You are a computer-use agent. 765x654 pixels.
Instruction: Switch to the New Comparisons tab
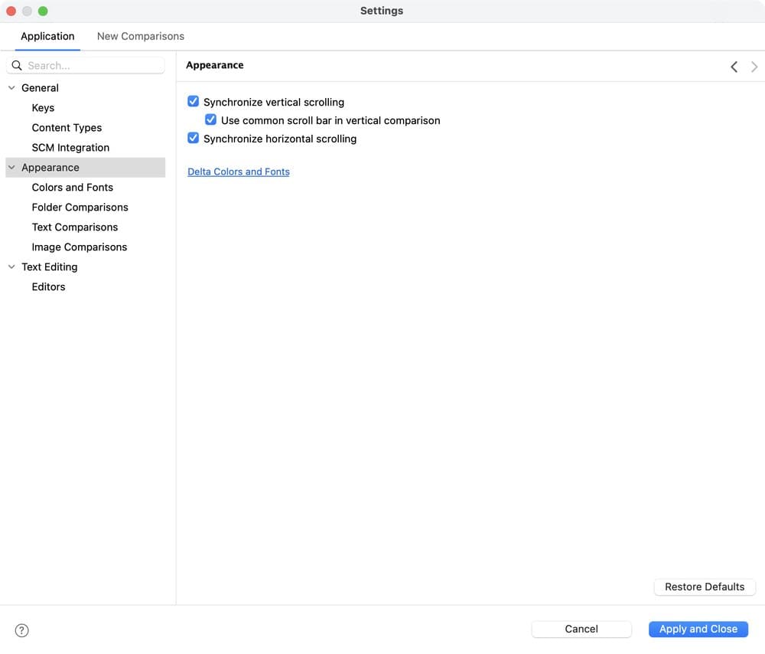coord(141,36)
